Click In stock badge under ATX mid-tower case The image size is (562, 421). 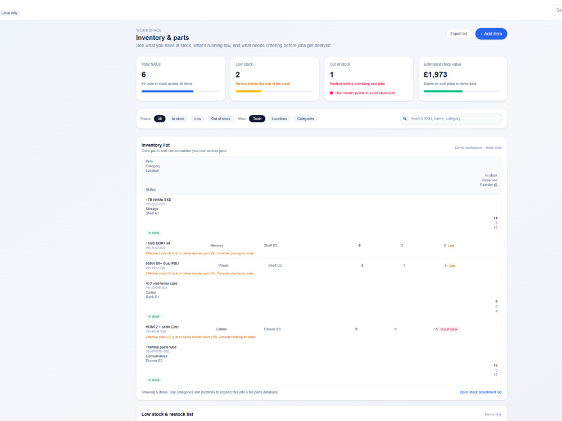click(x=154, y=317)
